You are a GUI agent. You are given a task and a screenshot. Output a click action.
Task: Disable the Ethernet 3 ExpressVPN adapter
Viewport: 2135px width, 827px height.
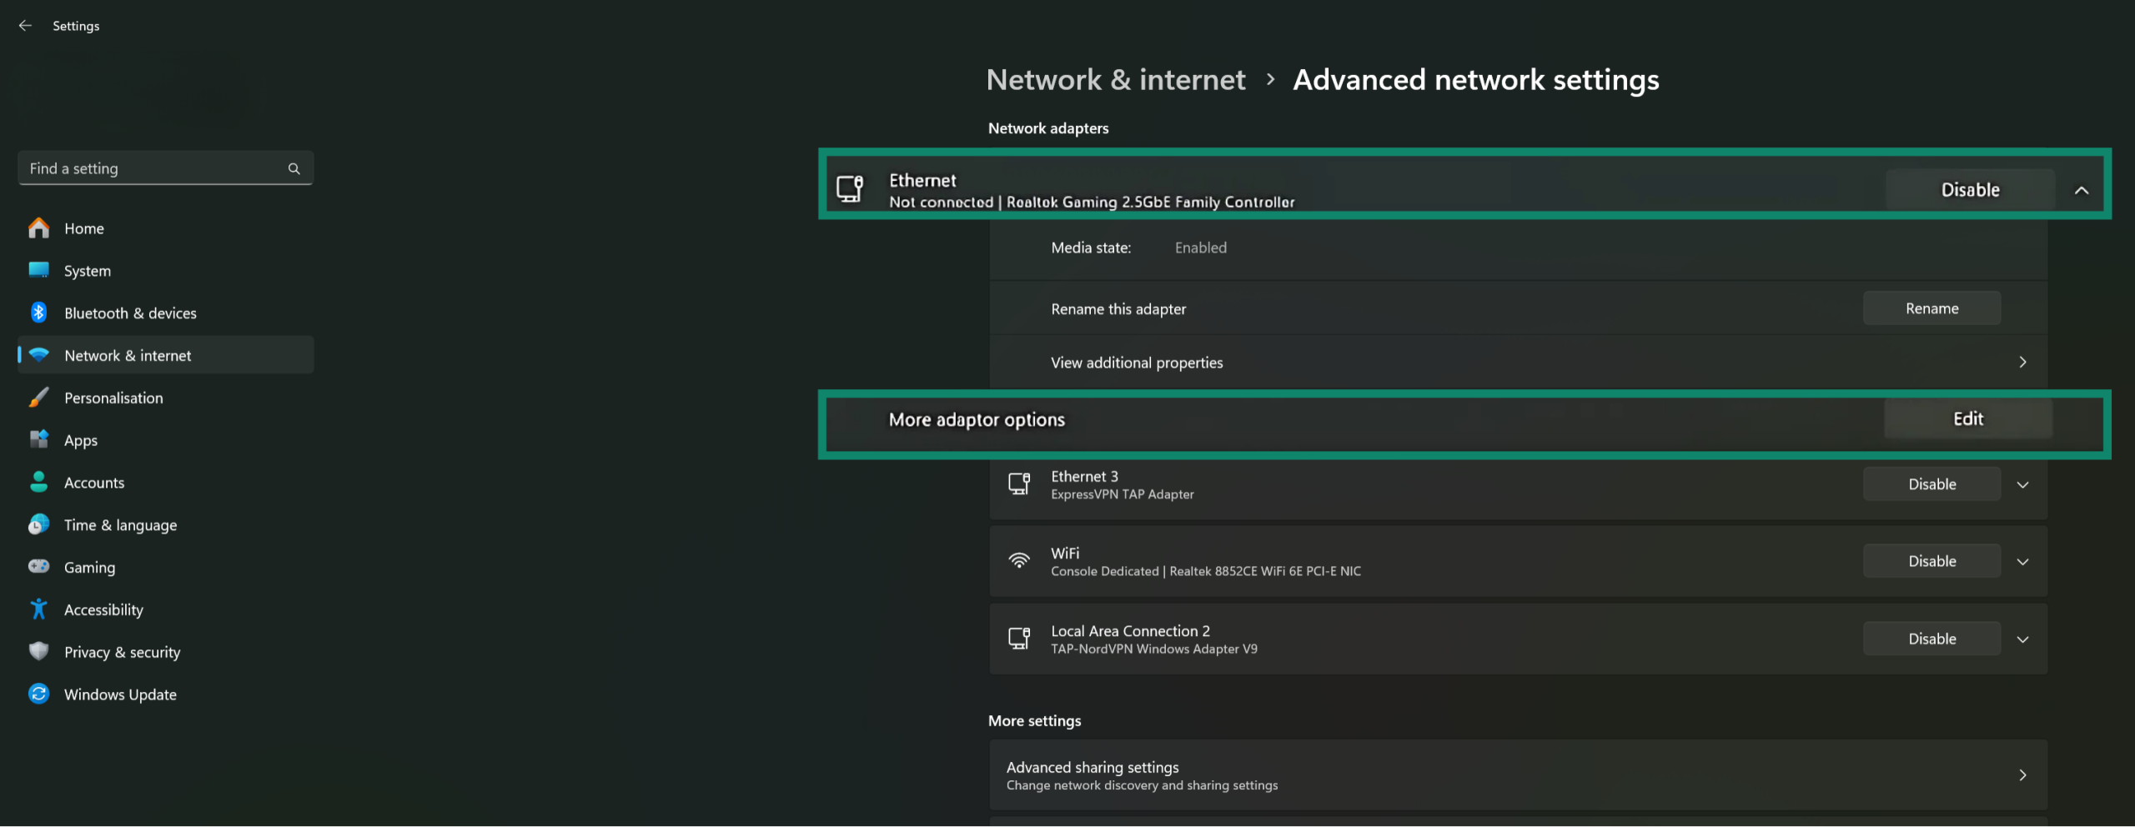pyautogui.click(x=1932, y=484)
